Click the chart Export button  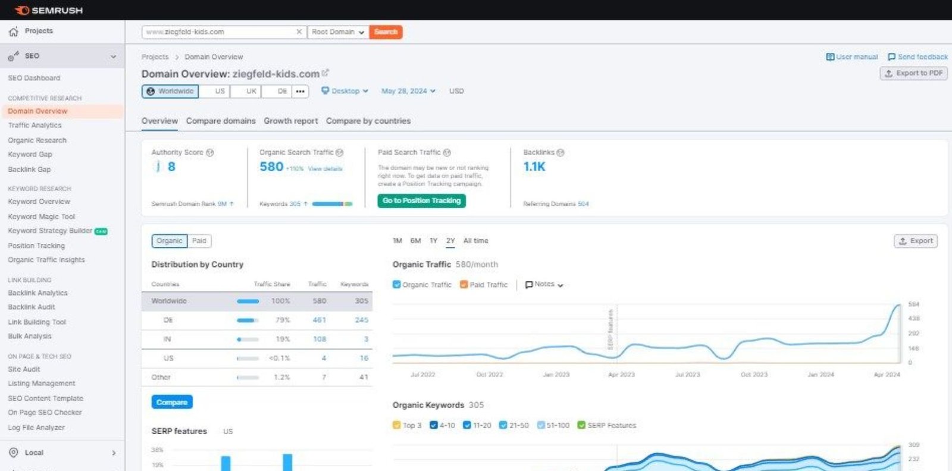click(916, 241)
